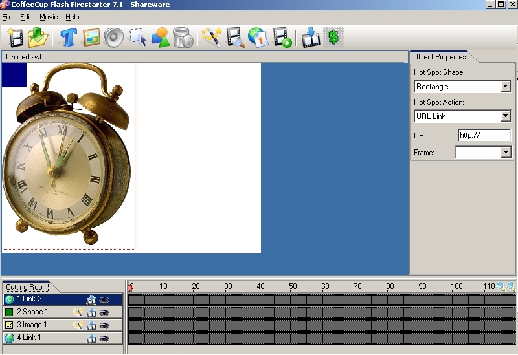518x355 pixels.
Task: Click the Add Image picture icon
Action: pos(91,38)
